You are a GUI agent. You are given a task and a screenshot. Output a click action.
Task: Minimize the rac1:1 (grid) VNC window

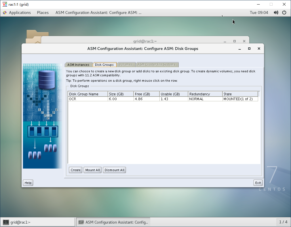(x=258, y=4)
